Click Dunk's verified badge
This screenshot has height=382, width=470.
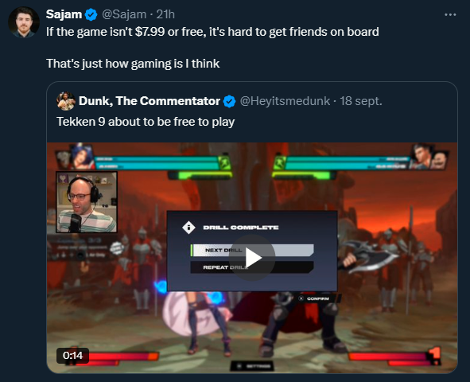230,101
